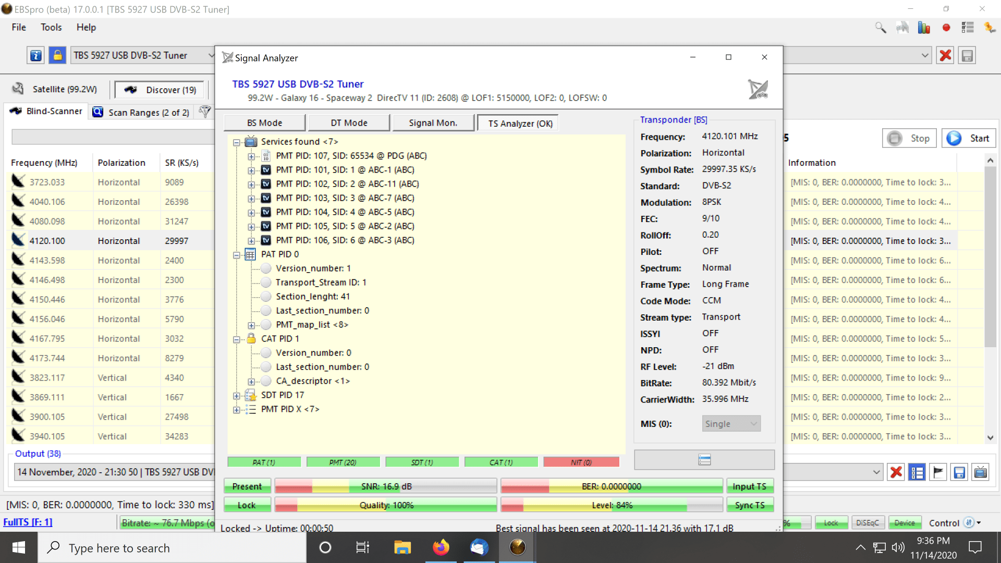Open the MIS Single dropdown
This screenshot has width=1001, height=563.
pyautogui.click(x=731, y=424)
